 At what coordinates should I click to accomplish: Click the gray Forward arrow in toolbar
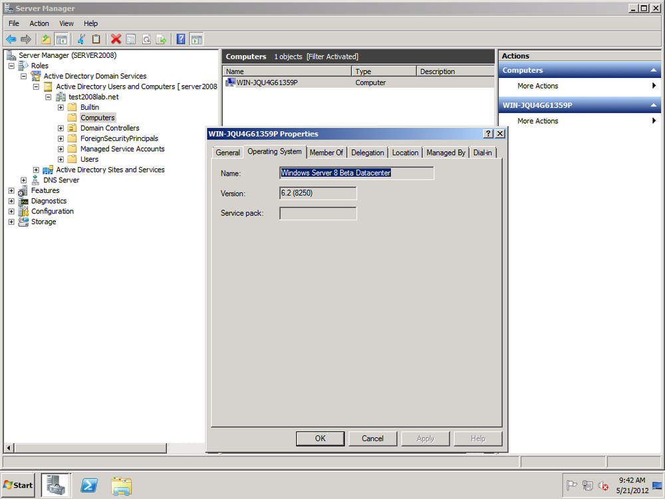coord(26,39)
